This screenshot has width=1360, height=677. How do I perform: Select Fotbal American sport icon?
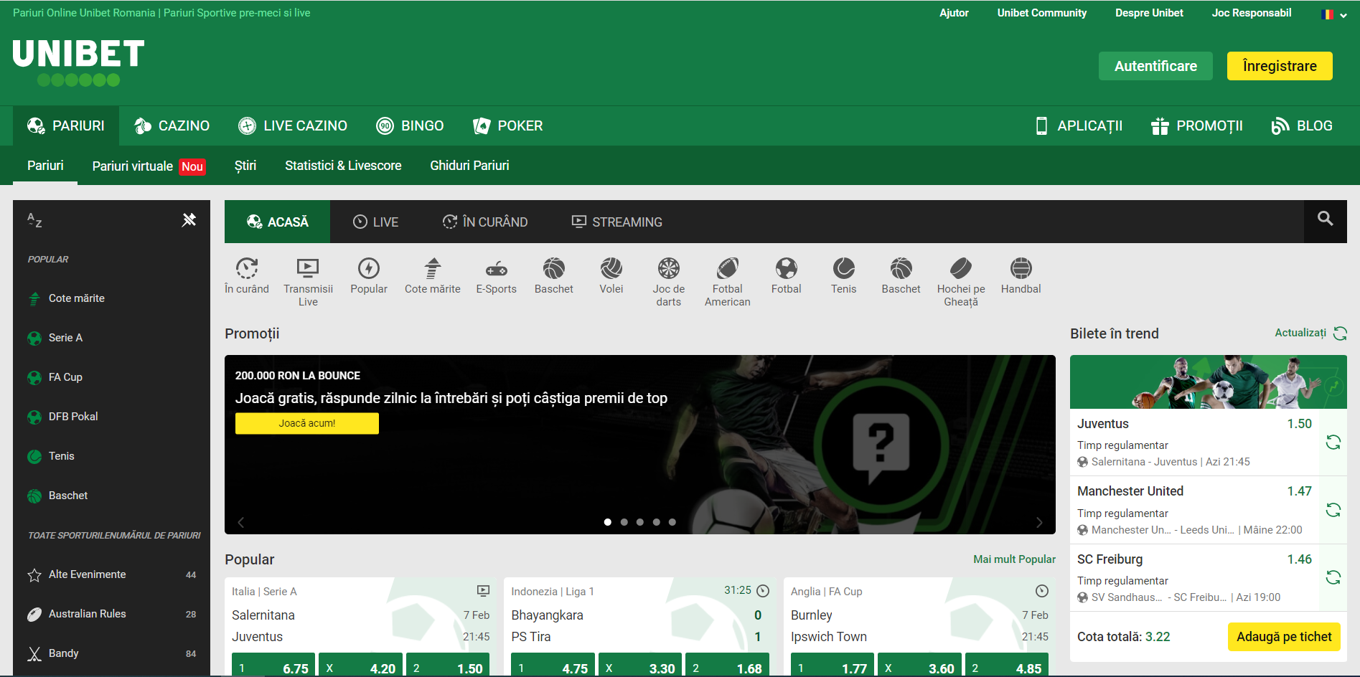click(728, 268)
